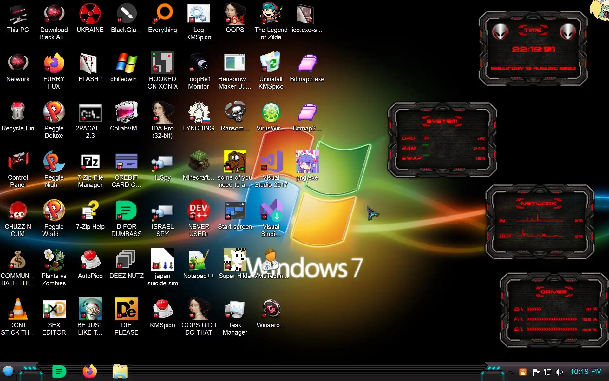Launch Firefox from the taskbar
The image size is (609, 381).
tap(90, 371)
